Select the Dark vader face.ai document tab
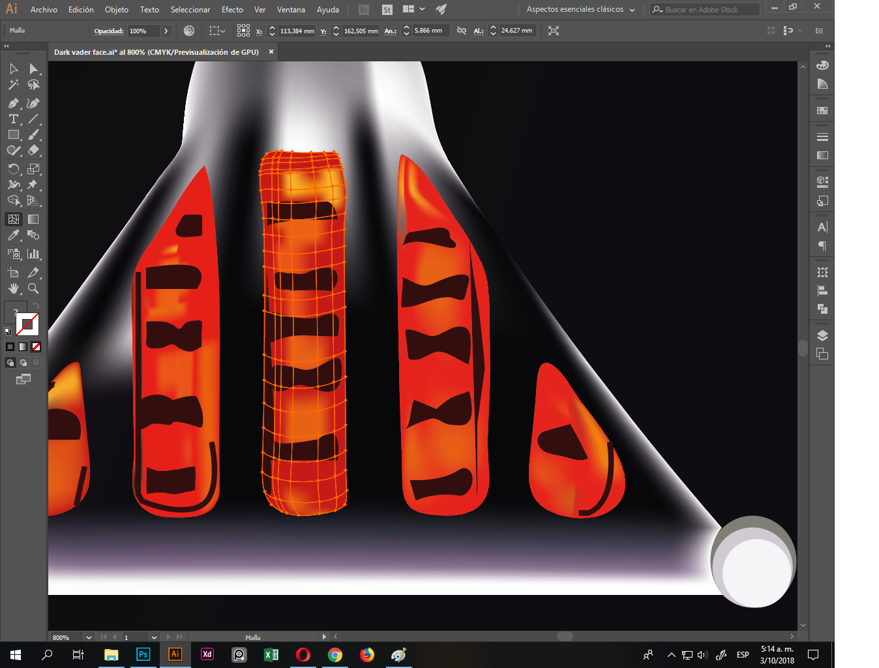The height and width of the screenshot is (668, 879). (x=156, y=52)
